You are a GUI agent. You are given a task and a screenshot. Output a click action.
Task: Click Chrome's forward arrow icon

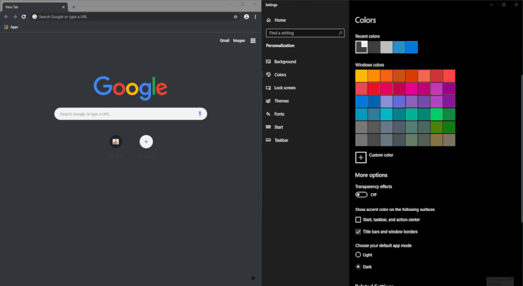pyautogui.click(x=15, y=17)
